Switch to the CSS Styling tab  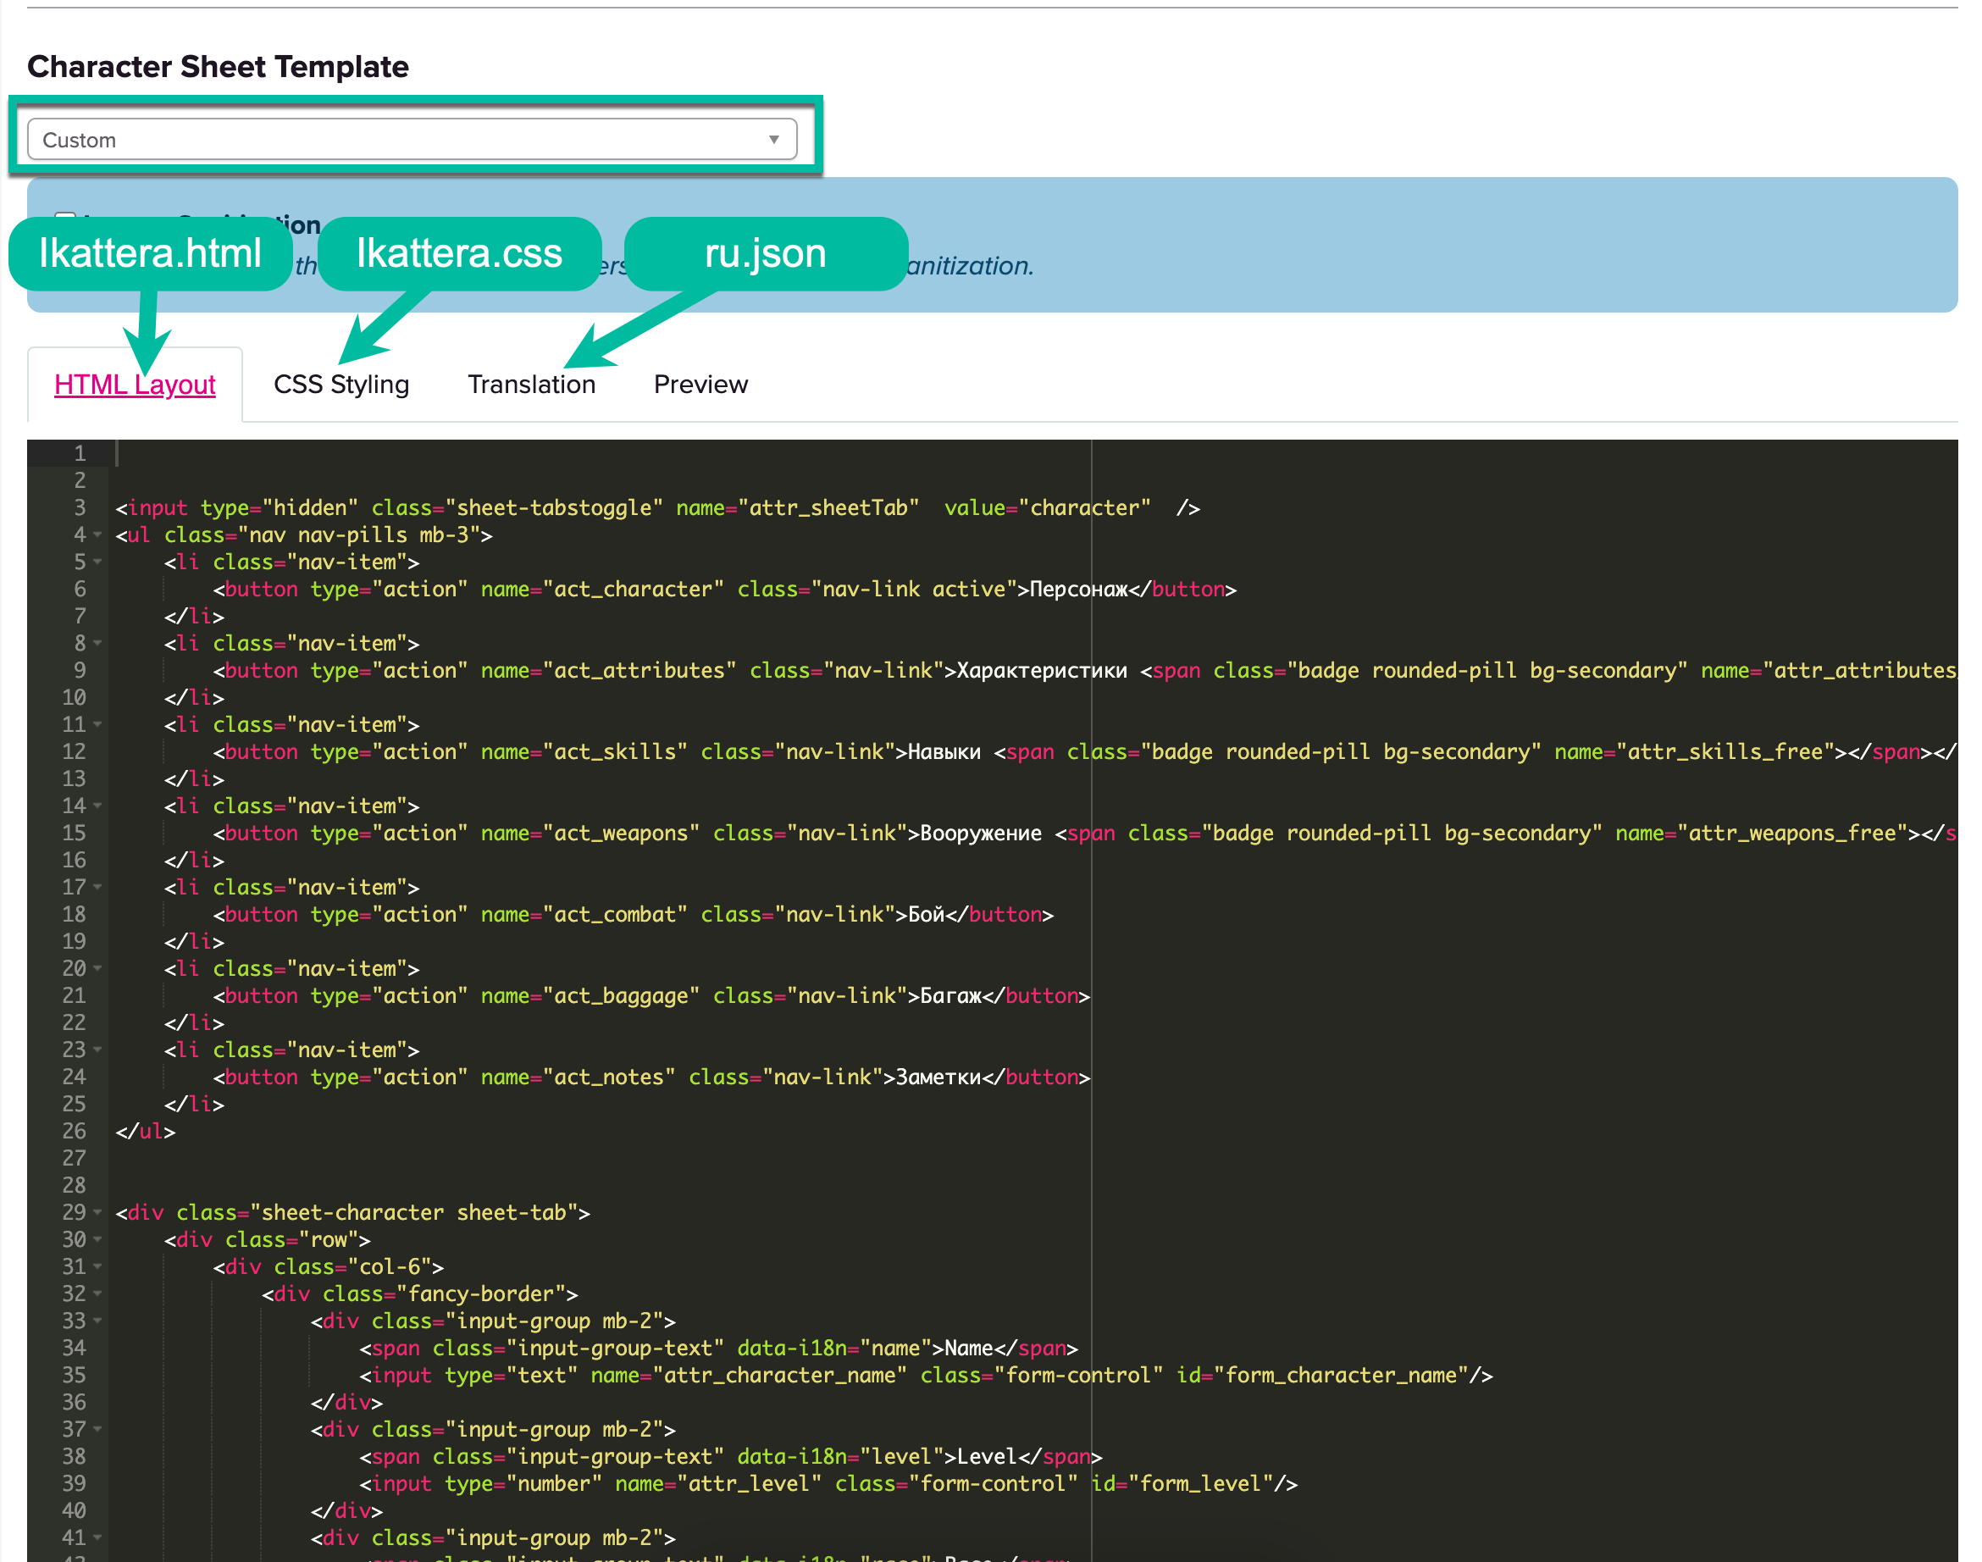click(x=341, y=384)
